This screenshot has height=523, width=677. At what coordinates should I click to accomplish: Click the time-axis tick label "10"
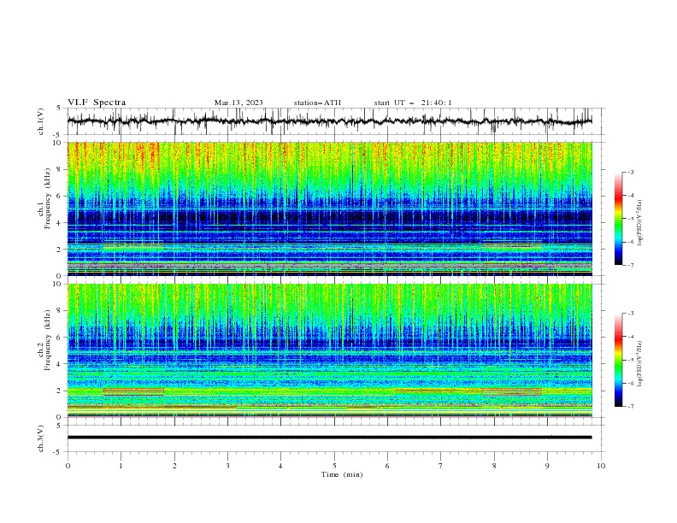tap(601, 466)
